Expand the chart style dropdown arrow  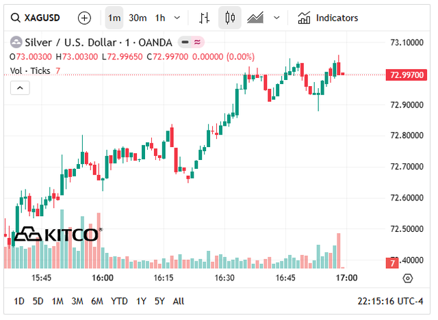[276, 18]
